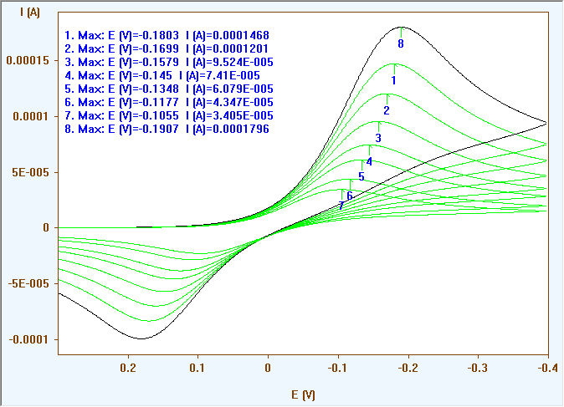Click peak marker label 4
The width and height of the screenshot is (564, 407).
click(369, 162)
